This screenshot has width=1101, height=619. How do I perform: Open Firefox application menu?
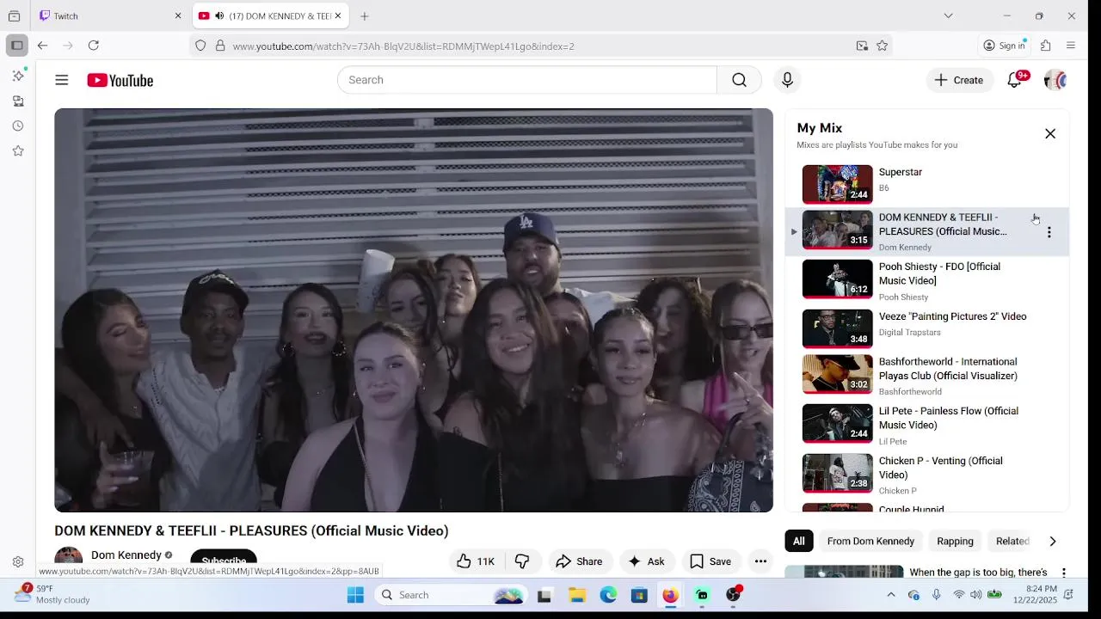[1071, 46]
